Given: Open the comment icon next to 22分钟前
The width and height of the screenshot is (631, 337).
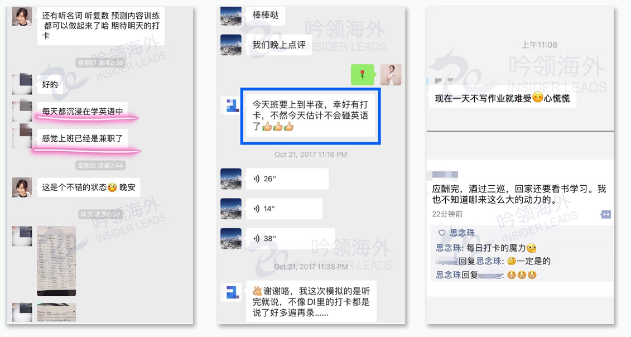Looking at the screenshot, I should pos(606,215).
